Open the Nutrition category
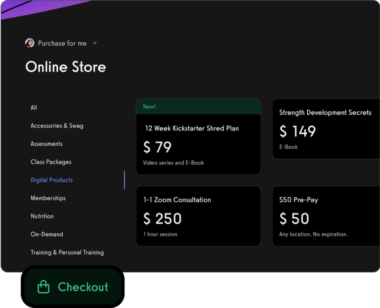 tap(42, 216)
